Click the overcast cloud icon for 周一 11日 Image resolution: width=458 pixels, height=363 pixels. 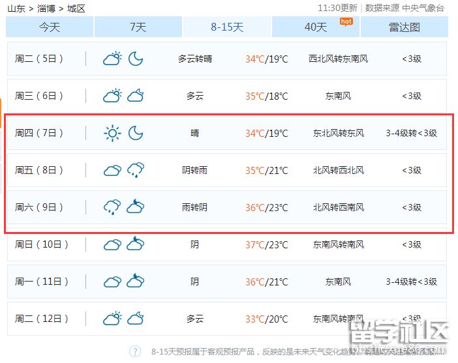point(112,282)
